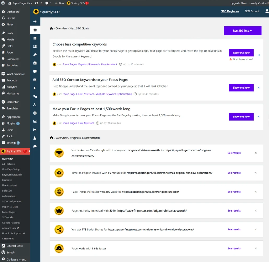
Task: Click the Run SEO Test button
Action: pyautogui.click(x=242, y=31)
